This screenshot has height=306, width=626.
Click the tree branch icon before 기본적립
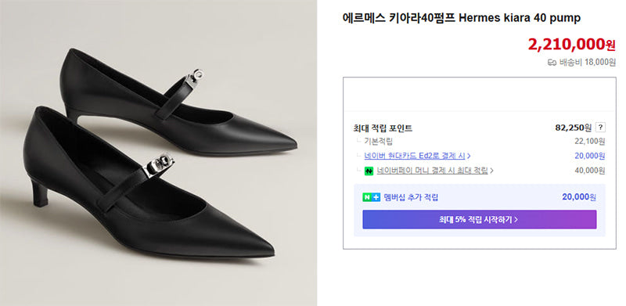coord(359,142)
